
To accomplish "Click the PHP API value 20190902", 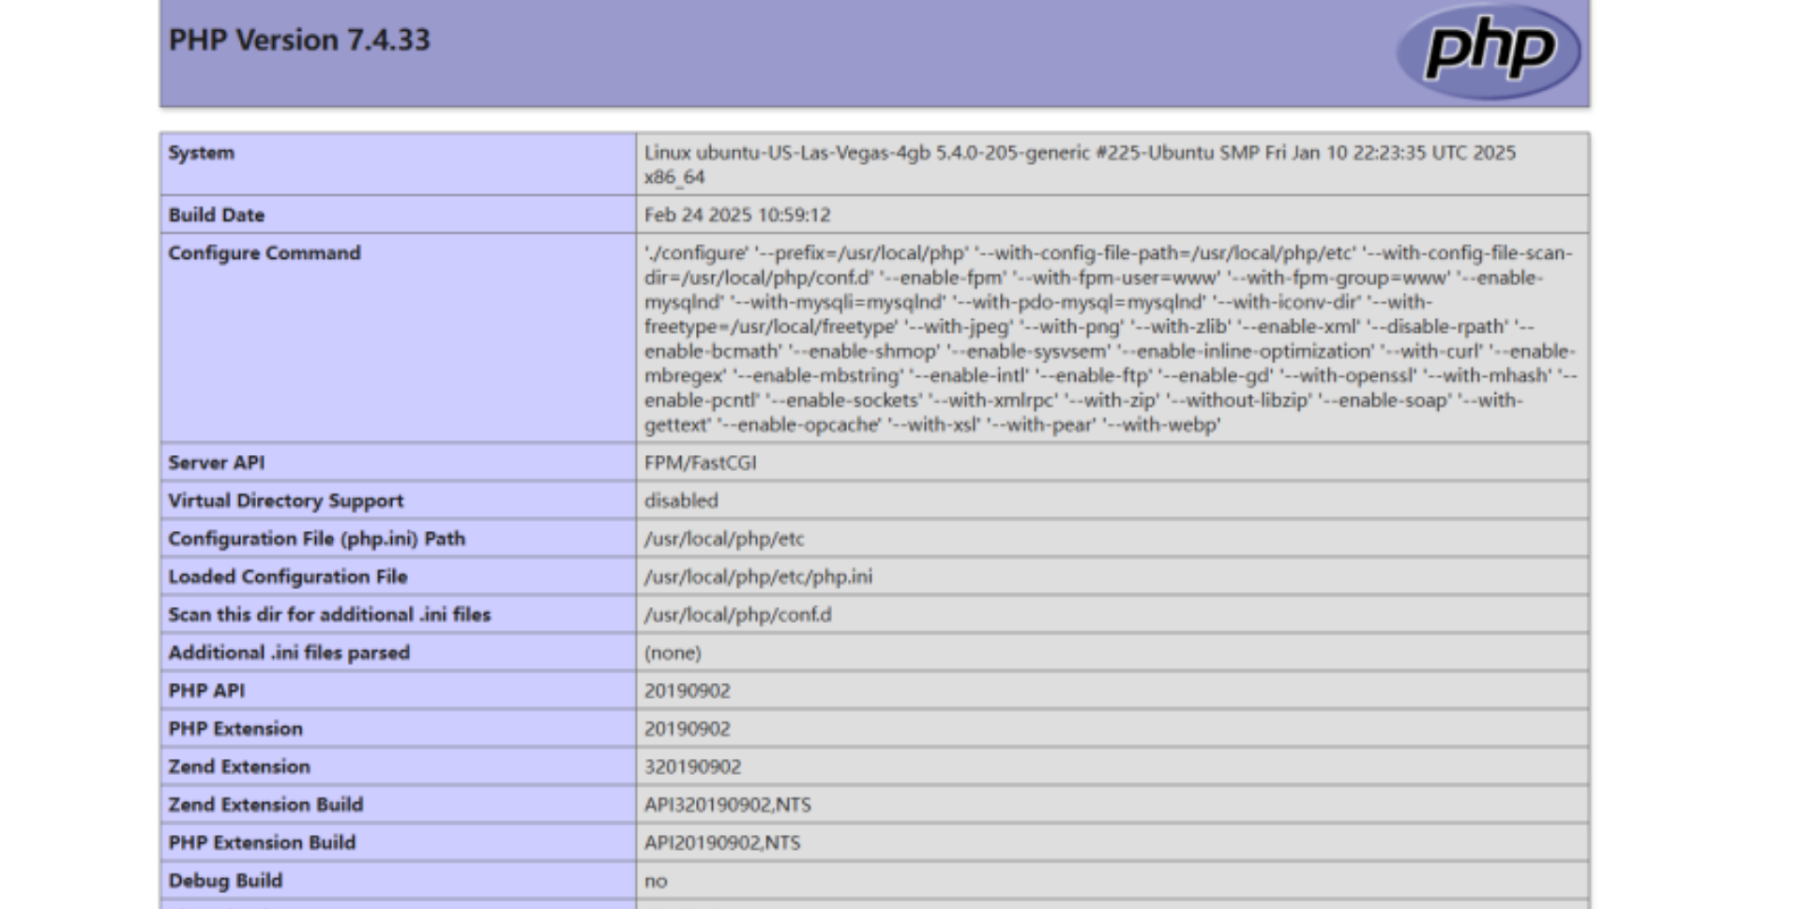I will pos(687,691).
